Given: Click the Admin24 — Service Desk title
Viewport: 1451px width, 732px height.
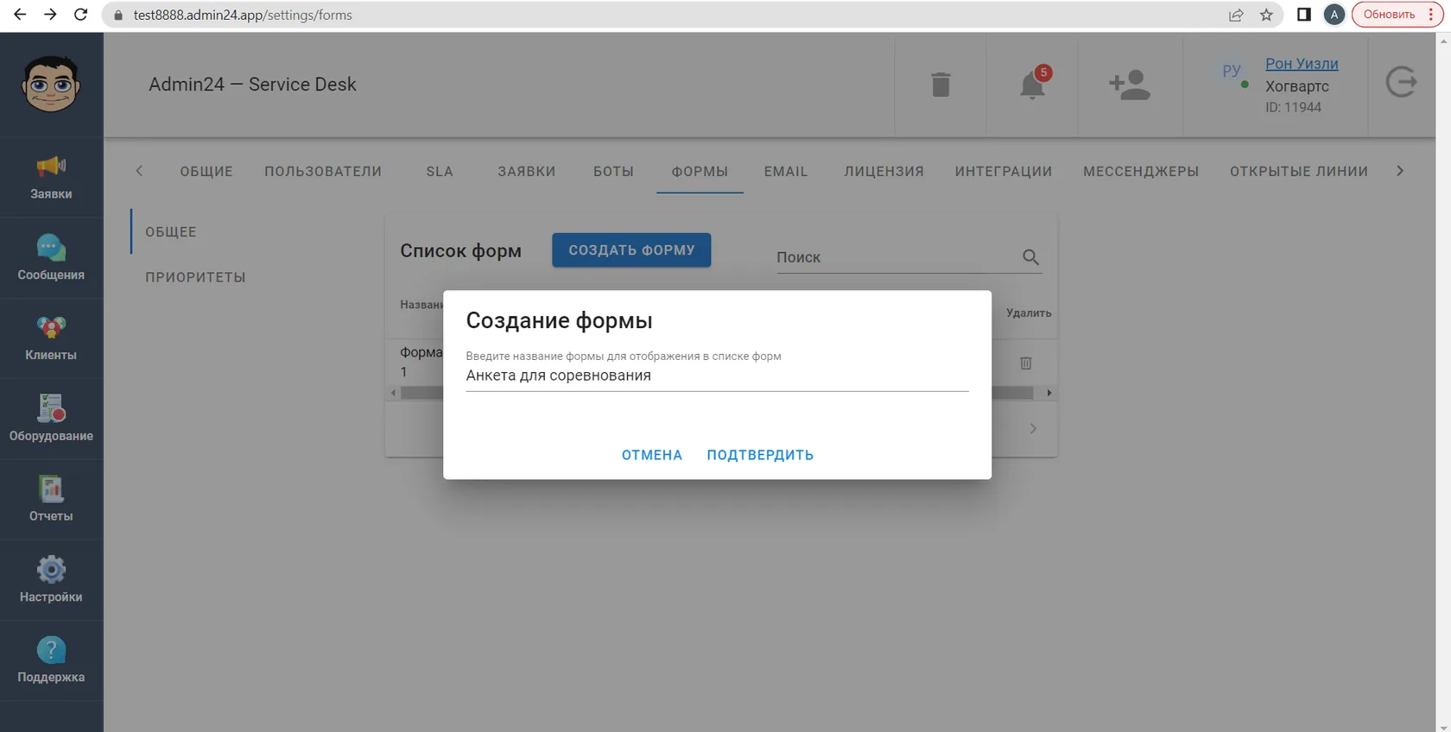Looking at the screenshot, I should (x=252, y=85).
